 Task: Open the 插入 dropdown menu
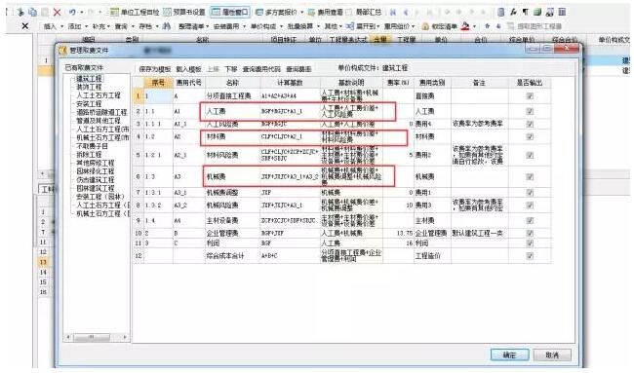pyautogui.click(x=54, y=26)
